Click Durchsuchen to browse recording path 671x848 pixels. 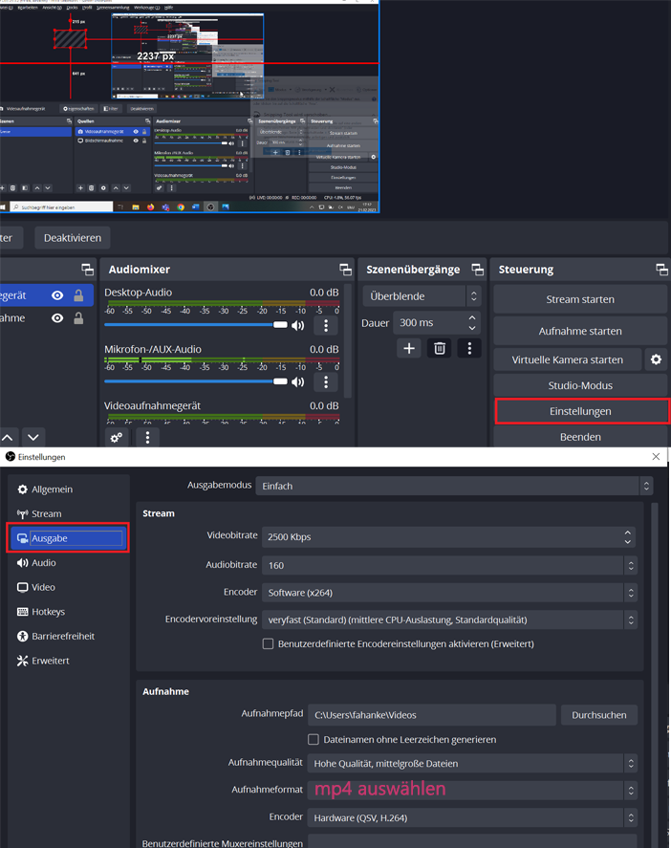(598, 714)
